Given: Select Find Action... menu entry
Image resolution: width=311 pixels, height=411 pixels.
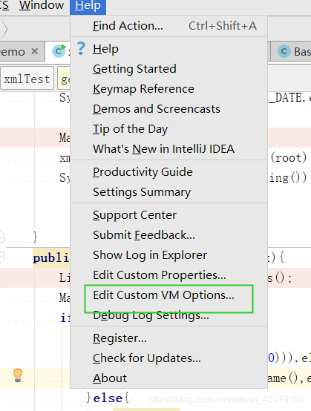Looking at the screenshot, I should 169,26.
